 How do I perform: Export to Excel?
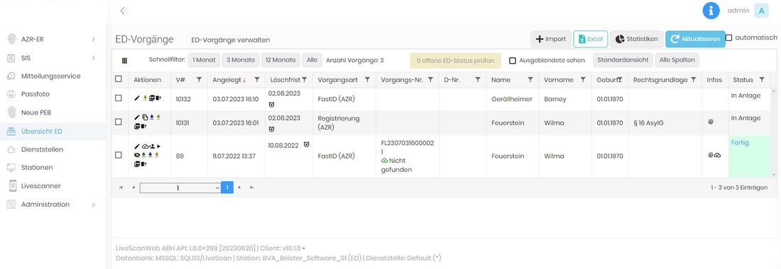(x=590, y=39)
